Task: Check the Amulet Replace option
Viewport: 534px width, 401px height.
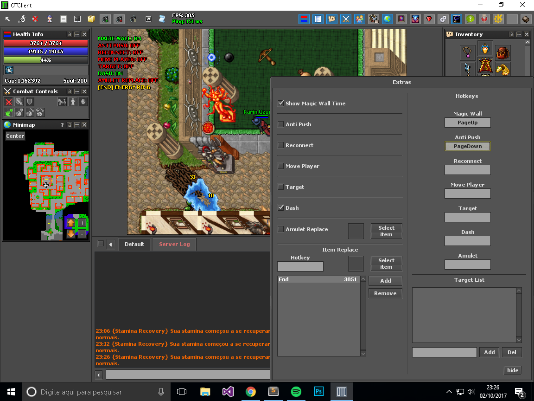Action: coord(280,229)
